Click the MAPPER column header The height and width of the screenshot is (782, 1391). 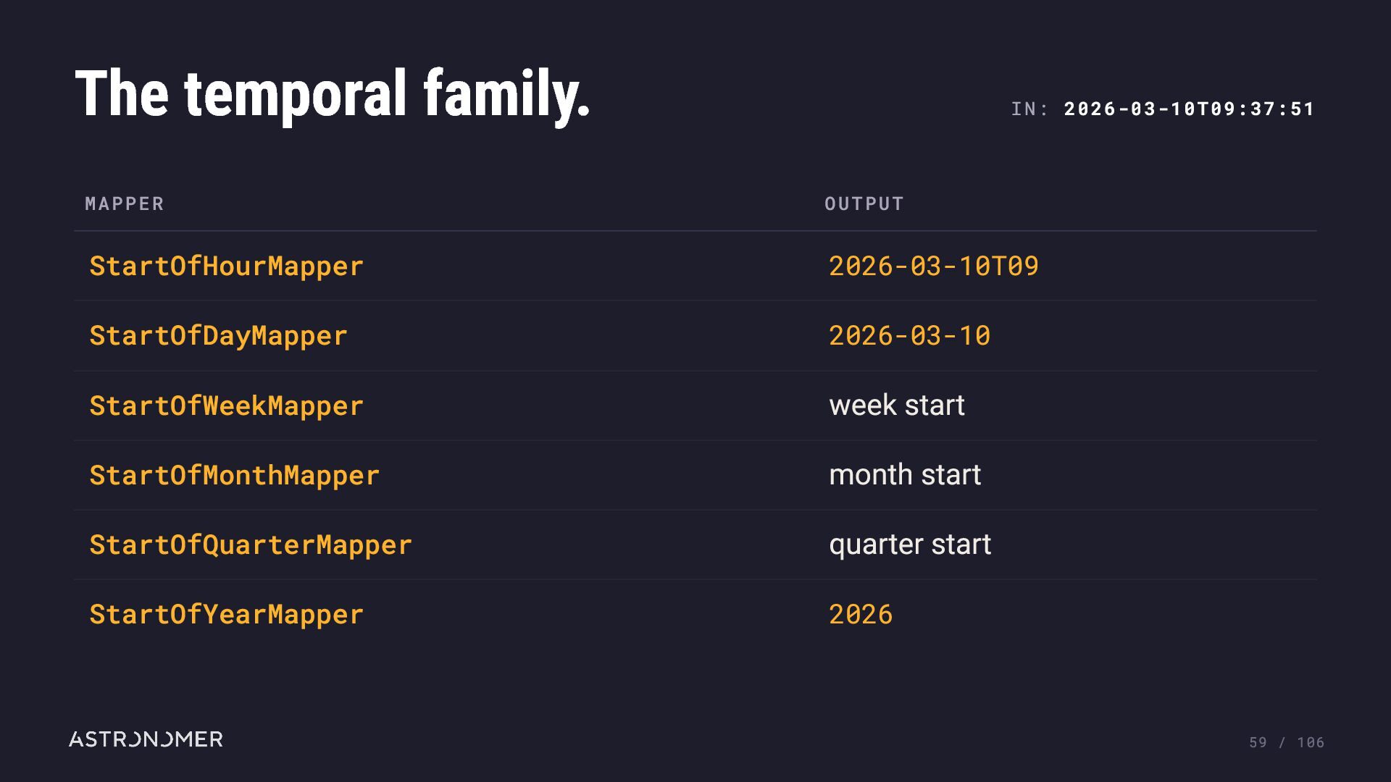125,204
